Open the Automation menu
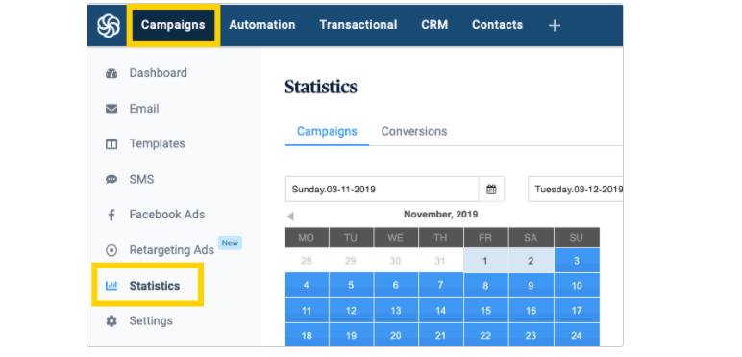The width and height of the screenshot is (742, 357). [262, 25]
